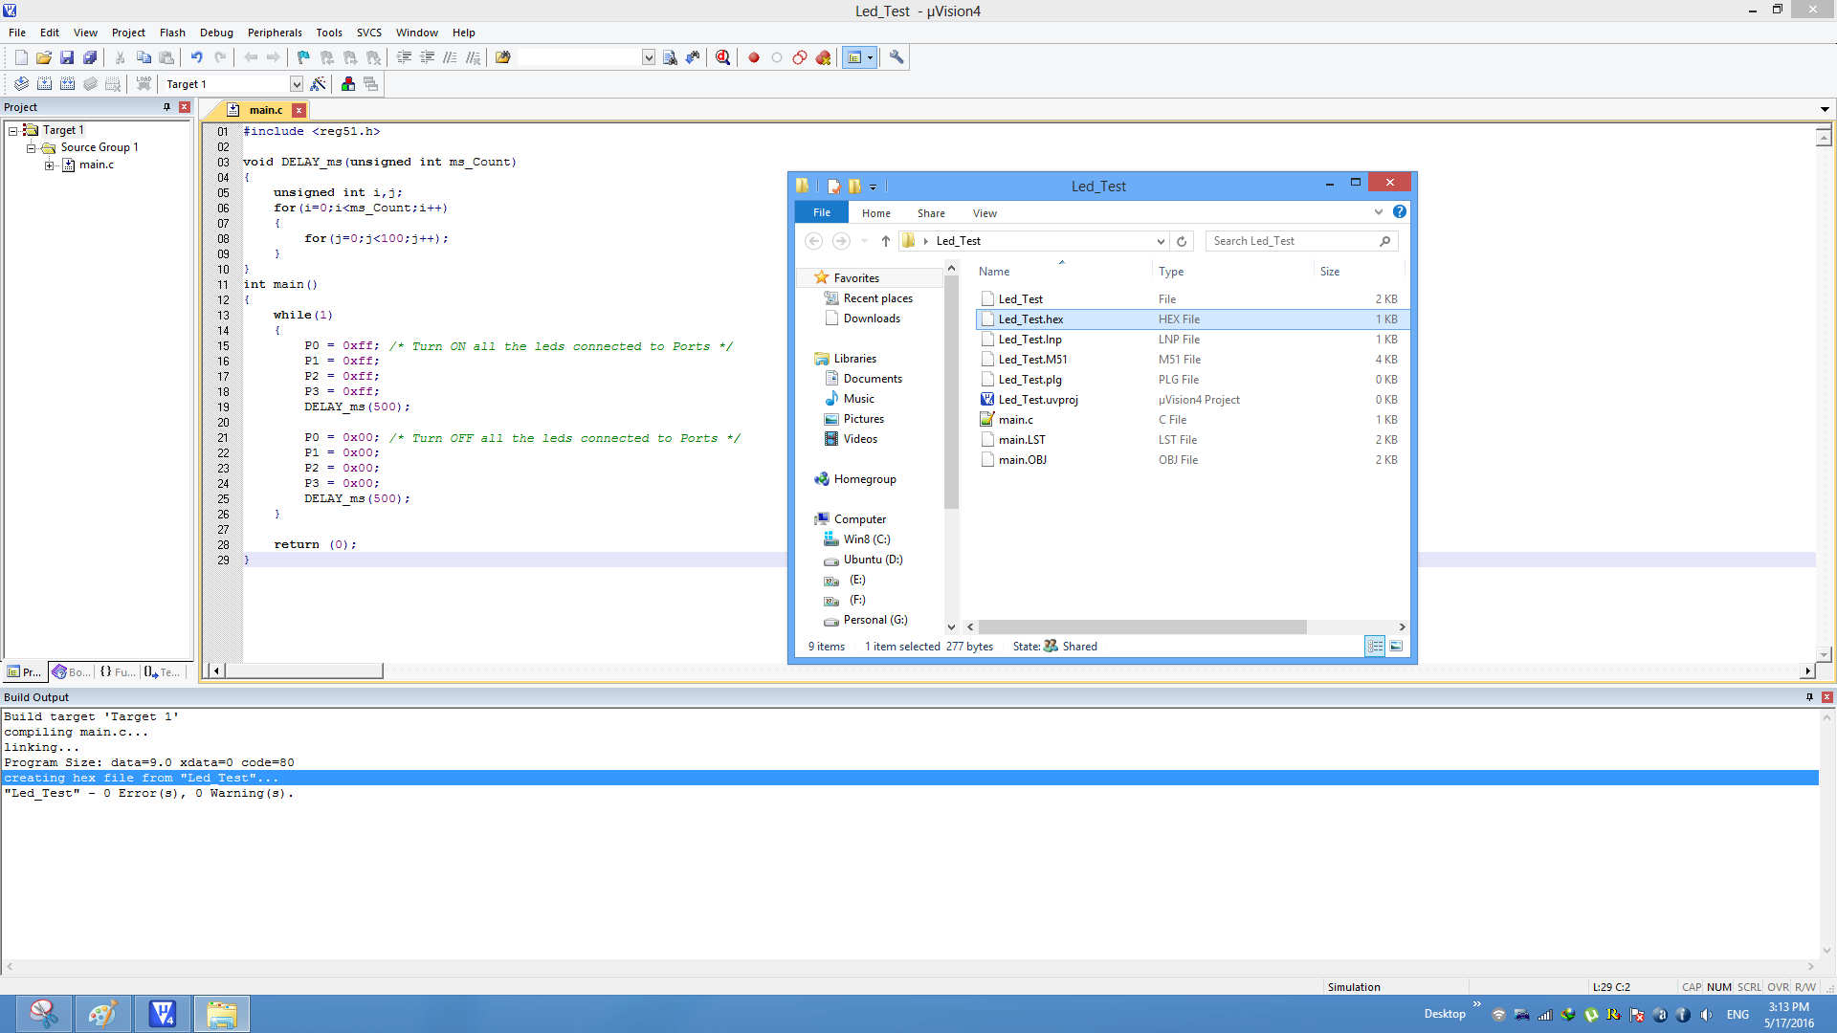The width and height of the screenshot is (1837, 1033).
Task: Click the Manage project components icon
Action: (348, 84)
